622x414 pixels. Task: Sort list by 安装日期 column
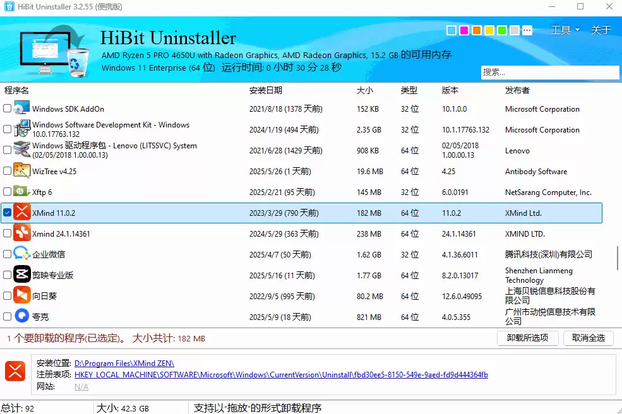click(266, 90)
